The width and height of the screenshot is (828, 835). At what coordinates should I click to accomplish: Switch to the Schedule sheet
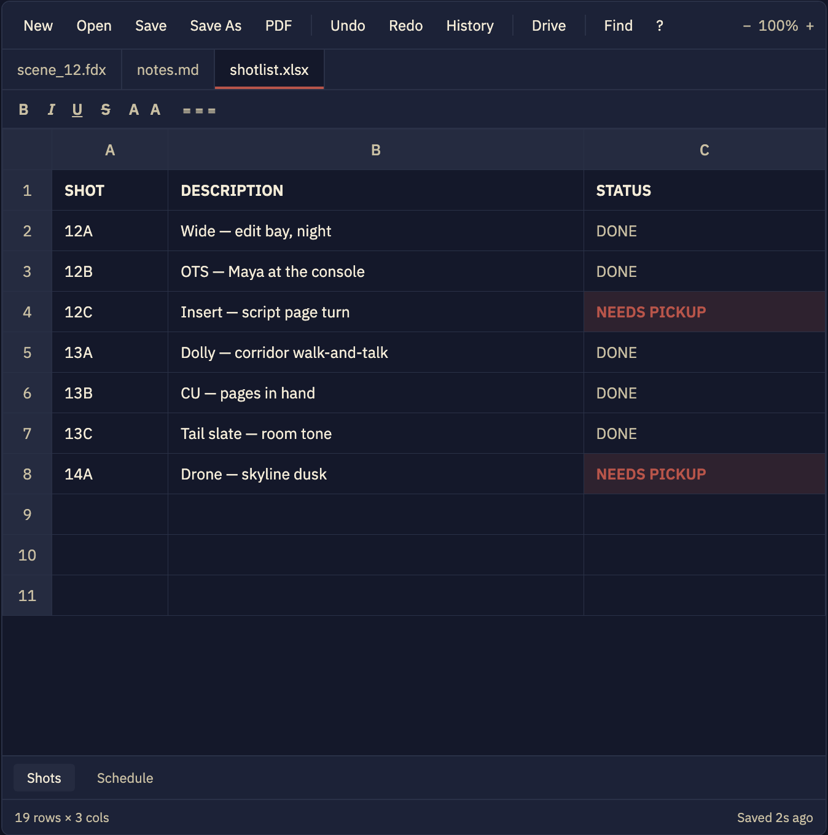click(125, 778)
